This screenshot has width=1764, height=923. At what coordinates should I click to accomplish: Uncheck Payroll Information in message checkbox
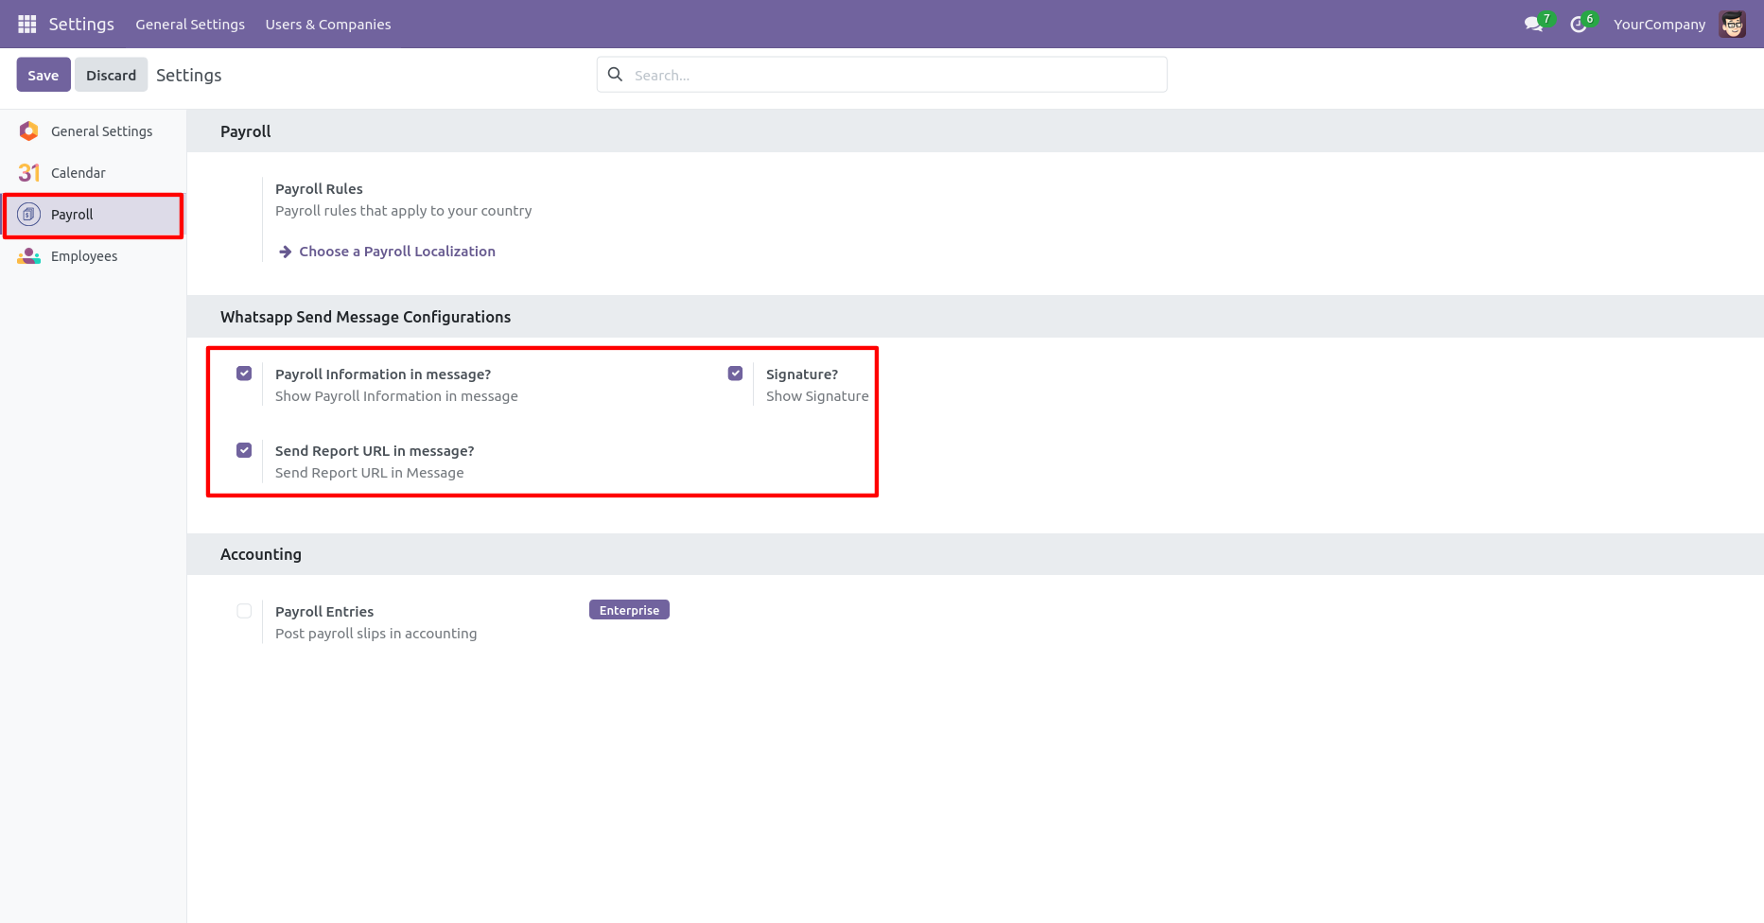[x=244, y=374]
